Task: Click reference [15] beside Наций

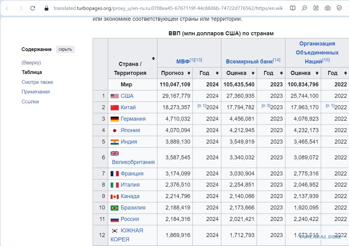Action: pos(326,60)
